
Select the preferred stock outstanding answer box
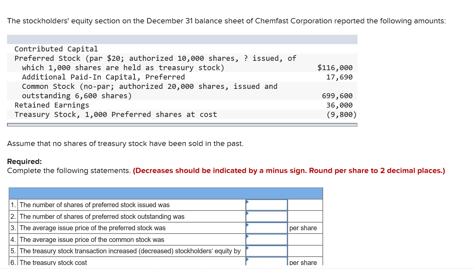pyautogui.click(x=267, y=217)
